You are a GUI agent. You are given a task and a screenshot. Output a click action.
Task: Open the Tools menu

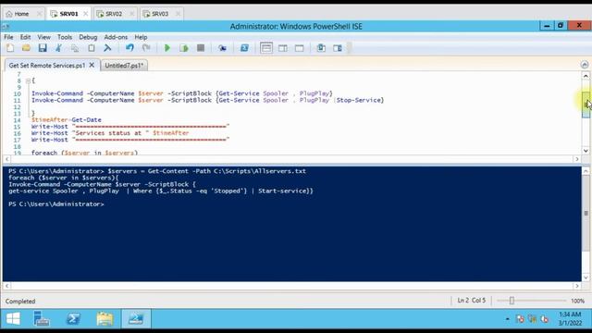[x=65, y=37]
